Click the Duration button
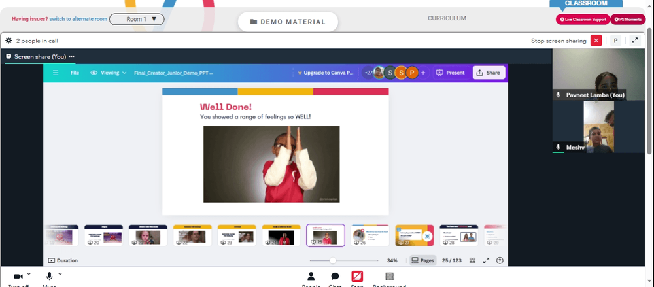This screenshot has height=287, width=654. 63,260
